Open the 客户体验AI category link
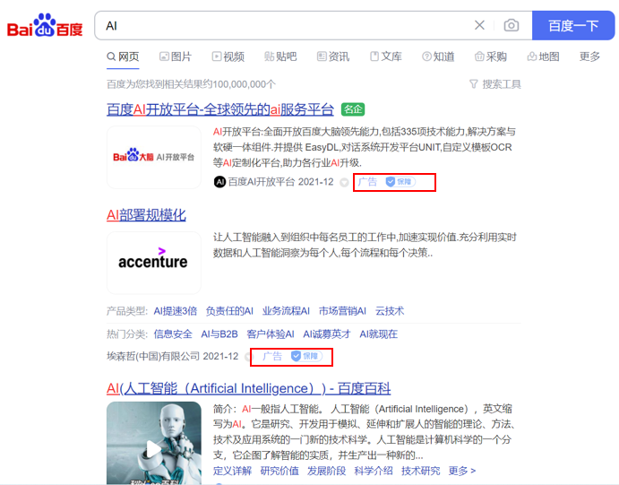Viewport: 619px width, 485px height. (x=270, y=334)
